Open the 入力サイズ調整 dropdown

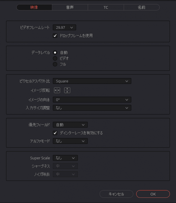(x=92, y=108)
